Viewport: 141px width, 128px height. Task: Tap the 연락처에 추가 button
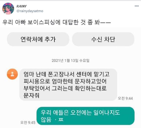(x=38, y=39)
